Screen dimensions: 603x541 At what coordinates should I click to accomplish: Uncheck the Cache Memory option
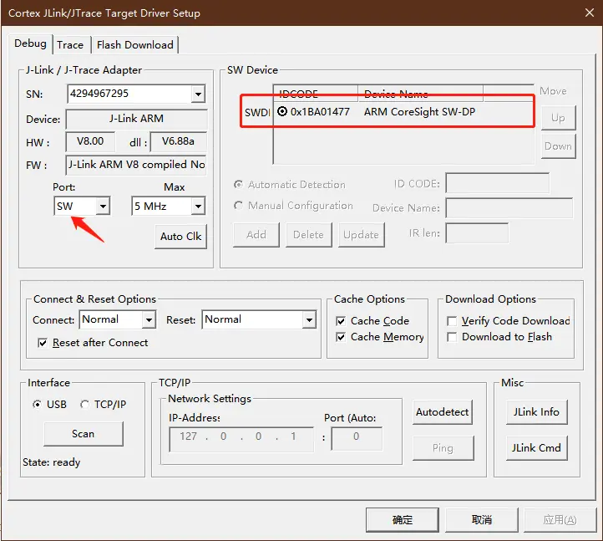(x=341, y=337)
